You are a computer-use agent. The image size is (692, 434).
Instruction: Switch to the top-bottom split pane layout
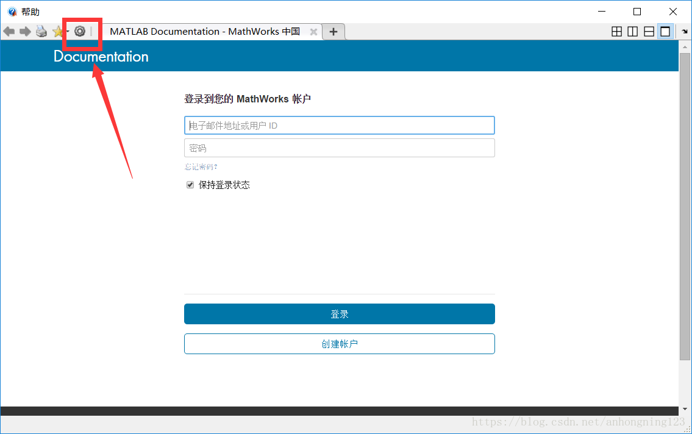point(649,31)
